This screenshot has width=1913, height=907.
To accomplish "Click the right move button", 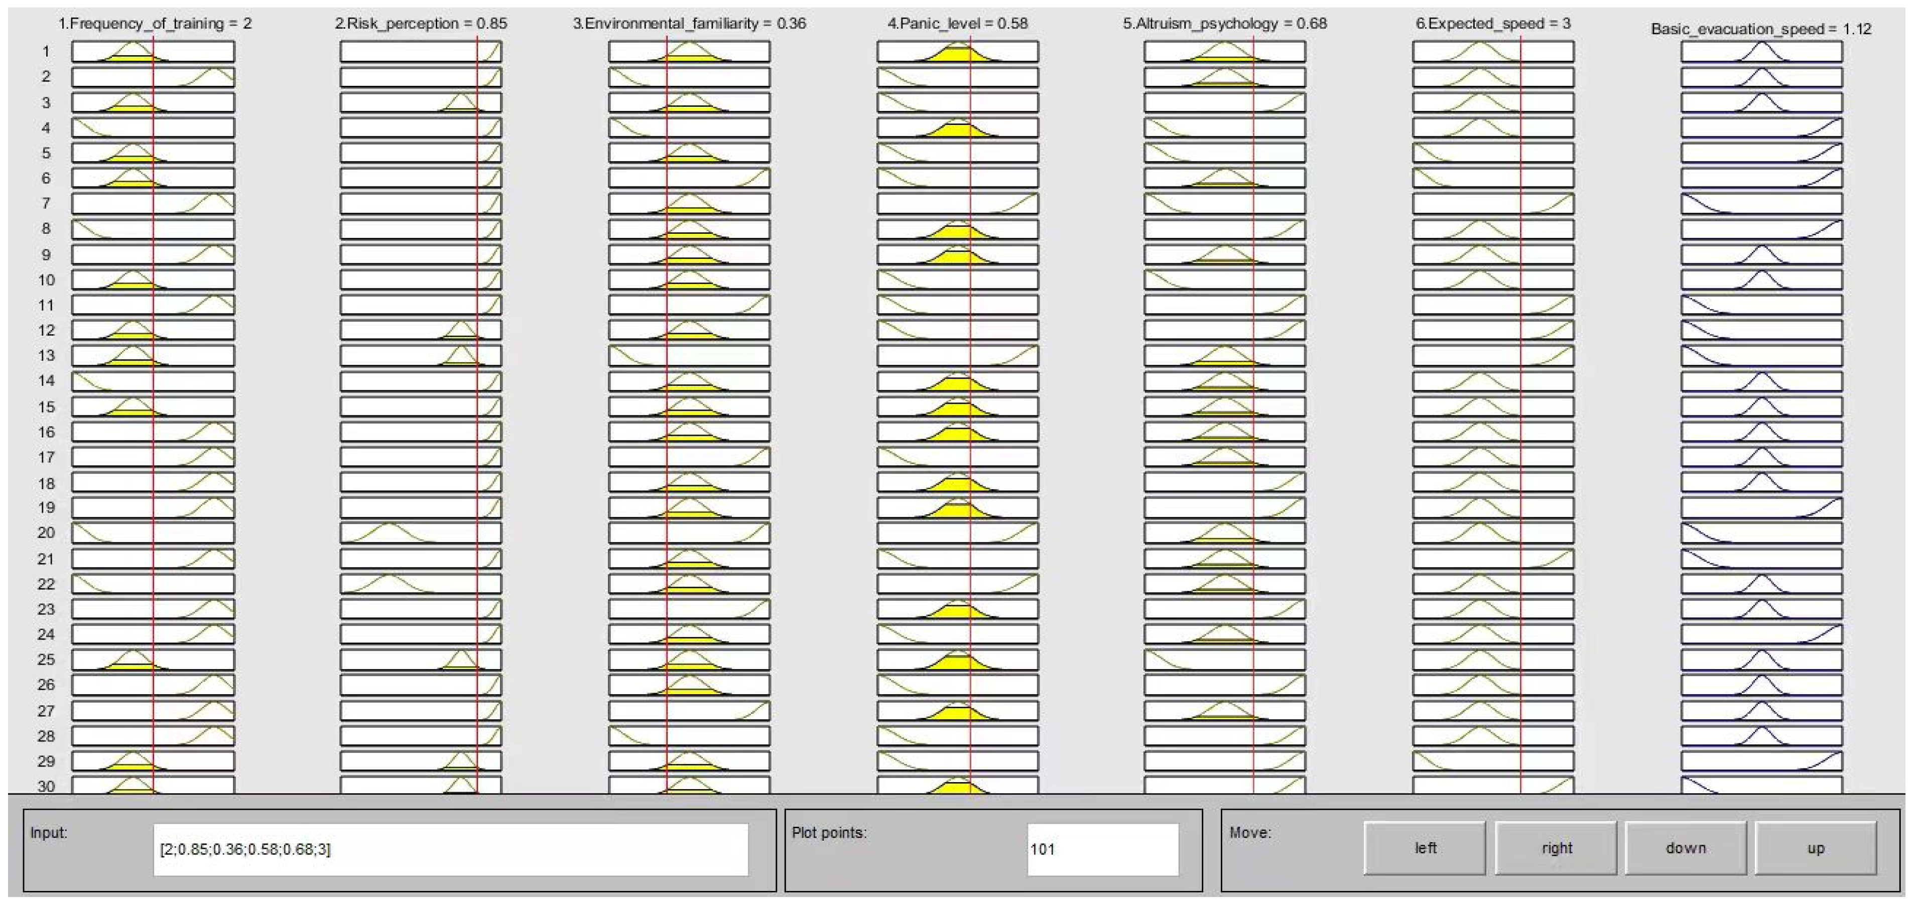I will [x=1556, y=848].
